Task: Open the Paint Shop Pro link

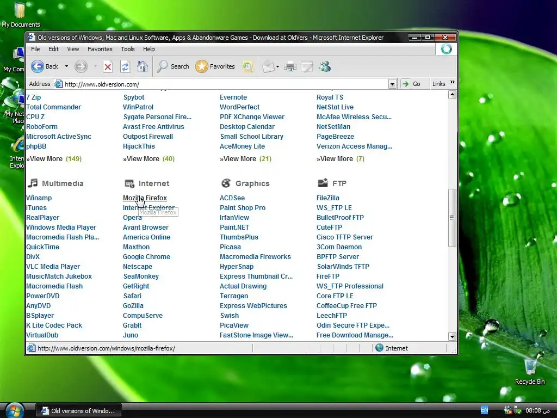Action: 243,207
